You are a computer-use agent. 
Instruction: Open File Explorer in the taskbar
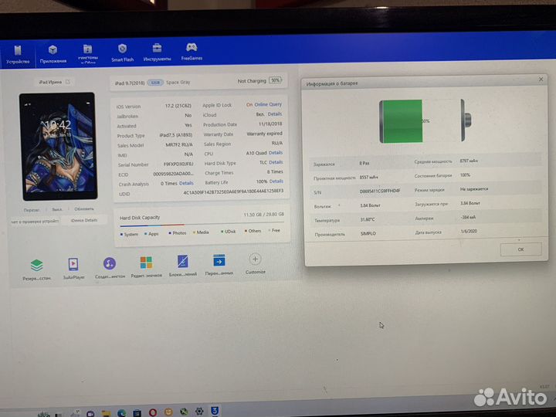106,413
